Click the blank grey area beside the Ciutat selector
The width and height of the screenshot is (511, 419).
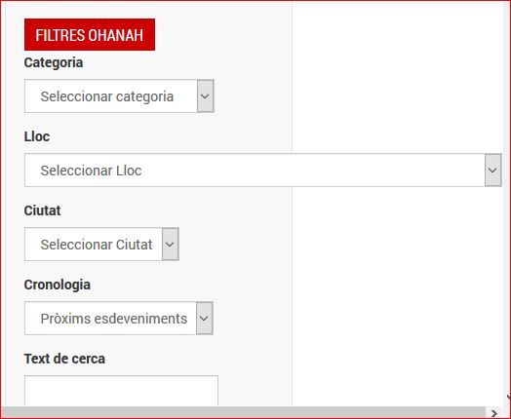235,245
